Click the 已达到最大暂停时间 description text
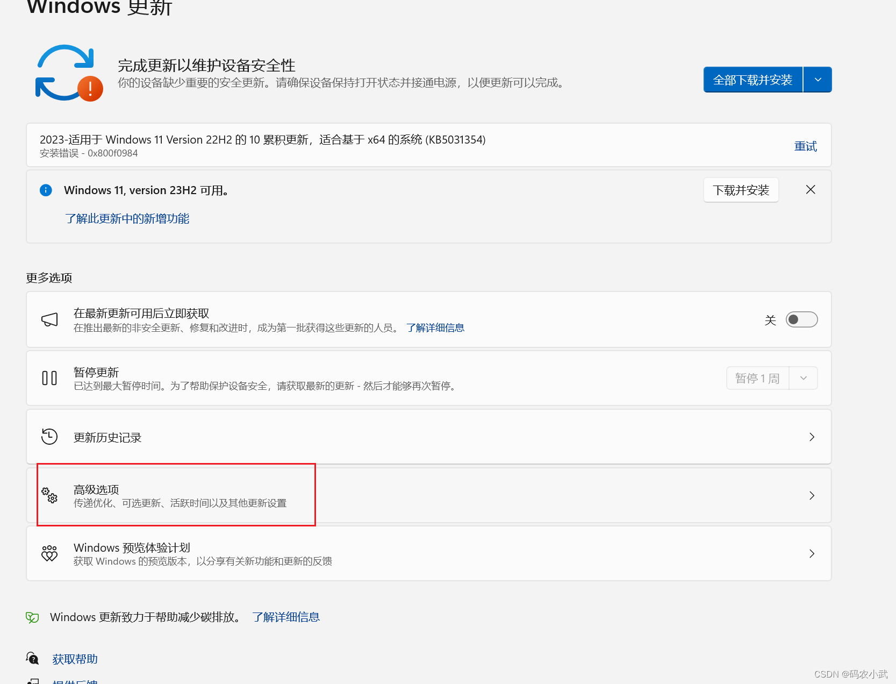 click(x=267, y=386)
